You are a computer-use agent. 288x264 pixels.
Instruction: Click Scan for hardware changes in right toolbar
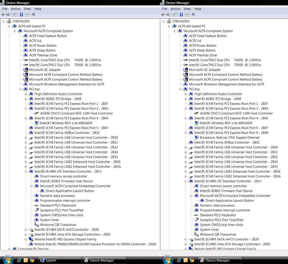193,15
